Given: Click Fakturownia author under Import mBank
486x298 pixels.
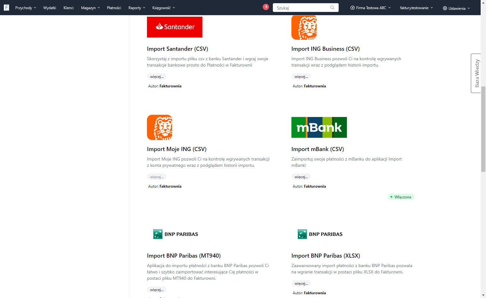Looking at the screenshot, I should click(x=315, y=186).
